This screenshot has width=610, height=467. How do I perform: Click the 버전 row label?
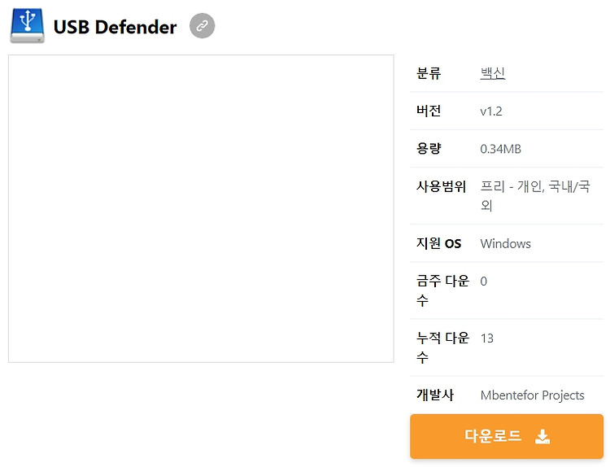click(429, 111)
